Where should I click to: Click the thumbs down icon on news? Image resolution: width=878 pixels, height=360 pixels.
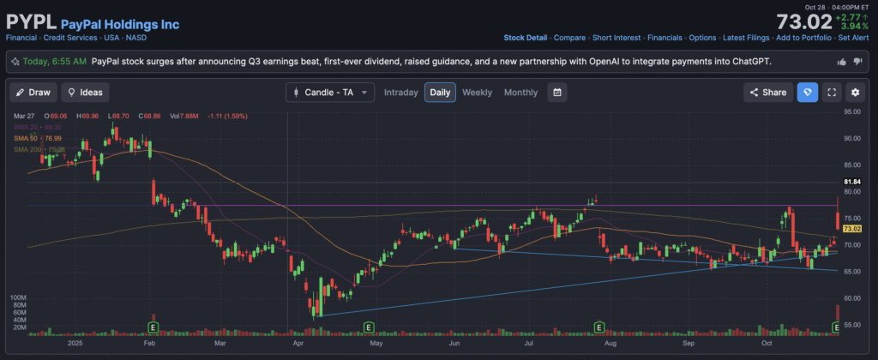click(858, 62)
